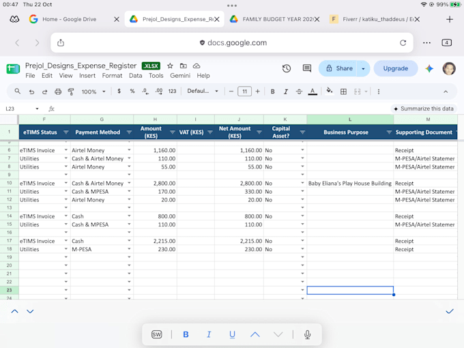Click the Upgrade button
This screenshot has height=348, width=464.
(396, 69)
